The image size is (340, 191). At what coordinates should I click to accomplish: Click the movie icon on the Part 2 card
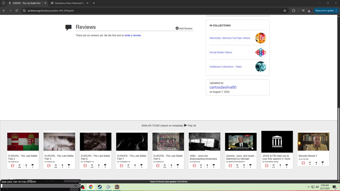12,166
